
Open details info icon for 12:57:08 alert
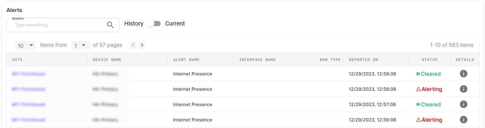click(x=463, y=104)
